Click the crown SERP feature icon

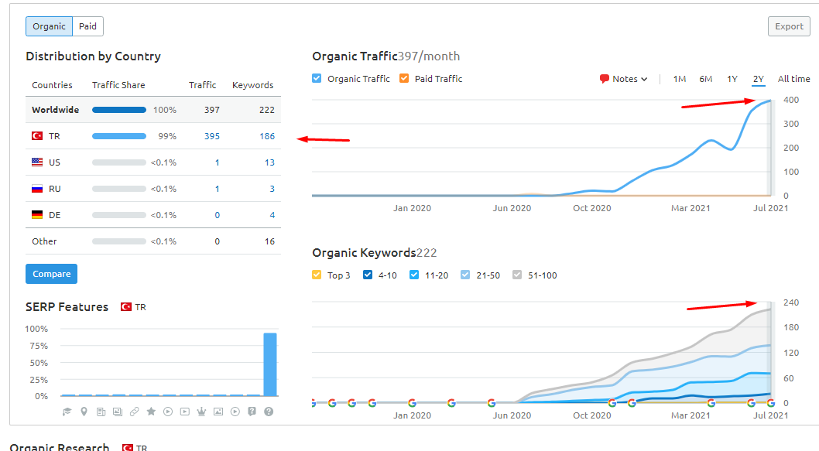click(201, 412)
